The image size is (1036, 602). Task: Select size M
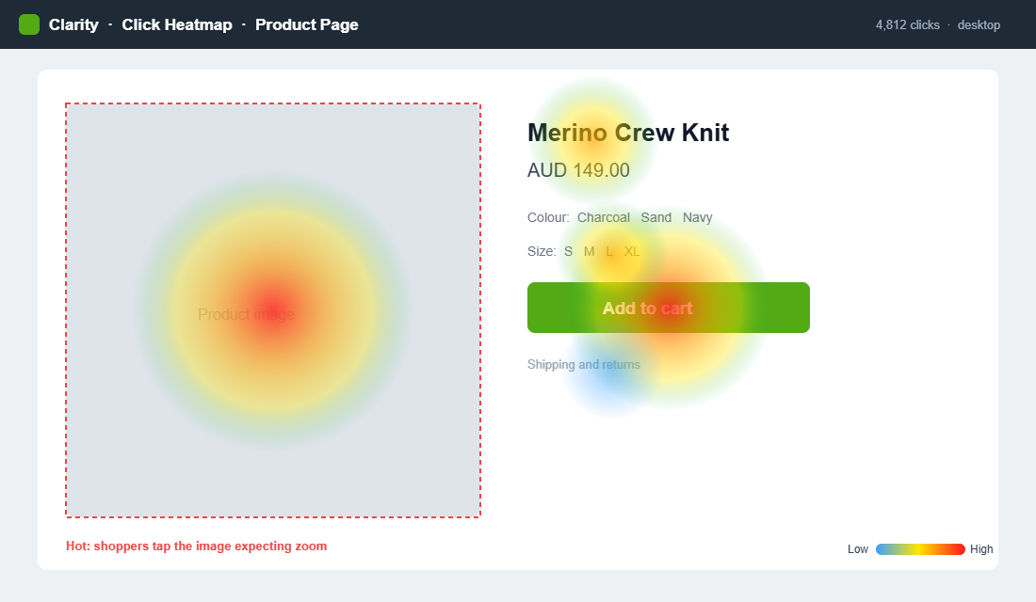pyautogui.click(x=589, y=251)
